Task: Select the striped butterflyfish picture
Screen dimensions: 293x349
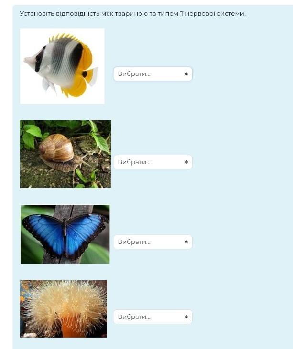Action: (62, 66)
